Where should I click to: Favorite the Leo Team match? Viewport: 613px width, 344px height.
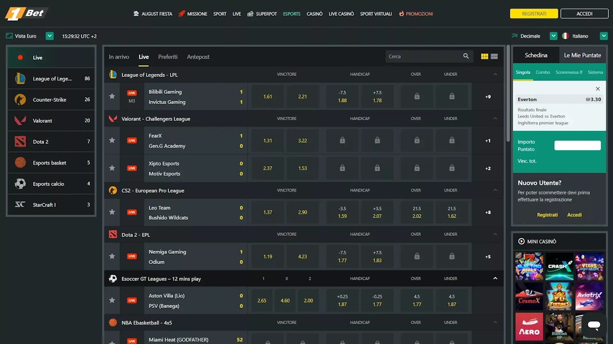(x=112, y=212)
